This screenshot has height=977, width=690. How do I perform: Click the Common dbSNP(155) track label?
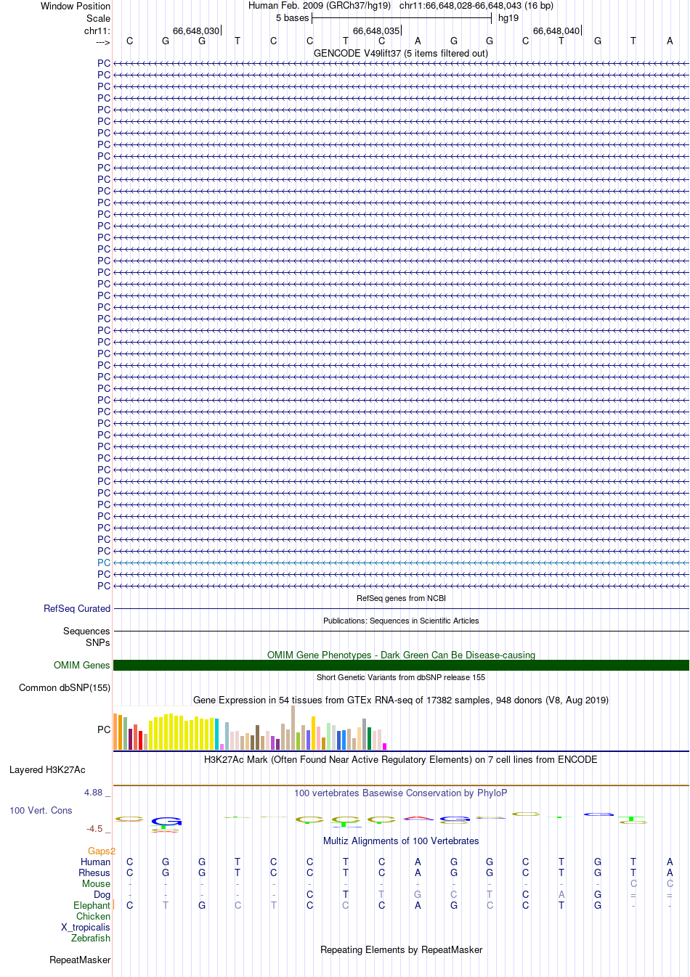(x=65, y=687)
